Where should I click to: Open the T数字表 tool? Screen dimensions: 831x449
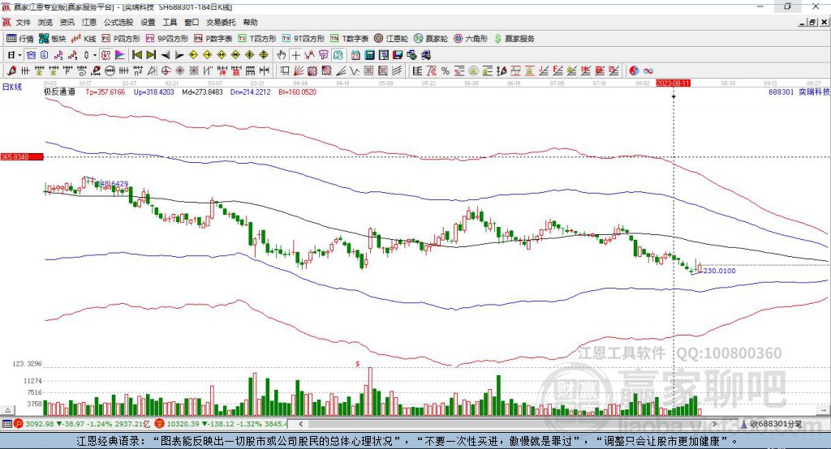tap(349, 39)
